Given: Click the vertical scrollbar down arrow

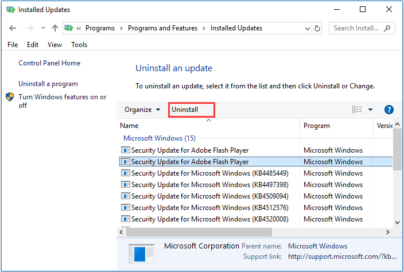Looking at the screenshot, I should (x=398, y=223).
